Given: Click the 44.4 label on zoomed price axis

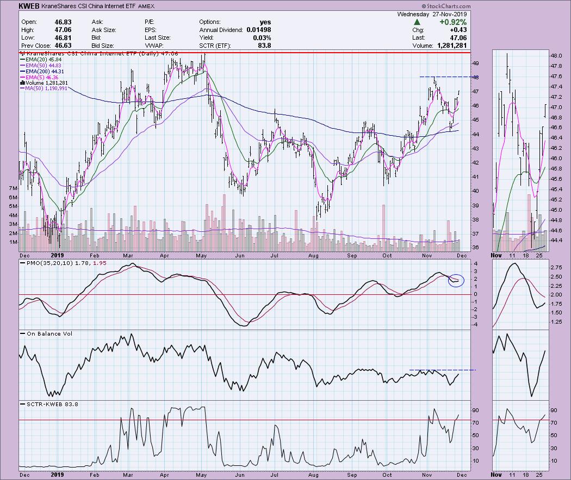Looking at the screenshot, I should pyautogui.click(x=556, y=241).
